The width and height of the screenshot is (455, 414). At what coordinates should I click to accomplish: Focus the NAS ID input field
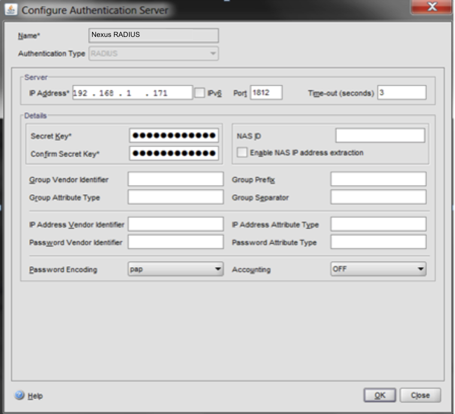pyautogui.click(x=380, y=136)
